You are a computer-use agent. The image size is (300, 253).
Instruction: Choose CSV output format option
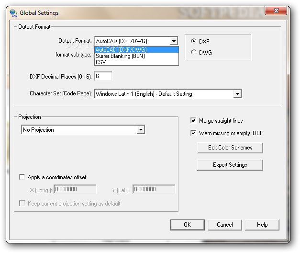[137, 62]
